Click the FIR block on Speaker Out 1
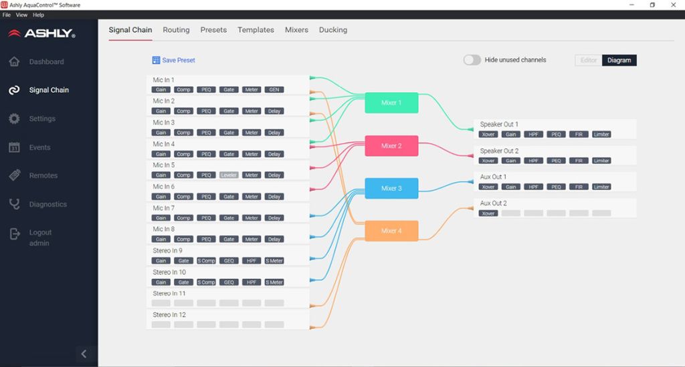Viewport: 685px width, 367px height. pos(579,135)
